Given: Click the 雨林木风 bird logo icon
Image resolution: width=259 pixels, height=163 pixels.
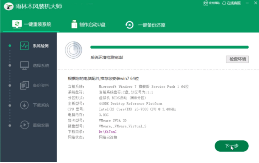Looking at the screenshot, I should (9, 6).
